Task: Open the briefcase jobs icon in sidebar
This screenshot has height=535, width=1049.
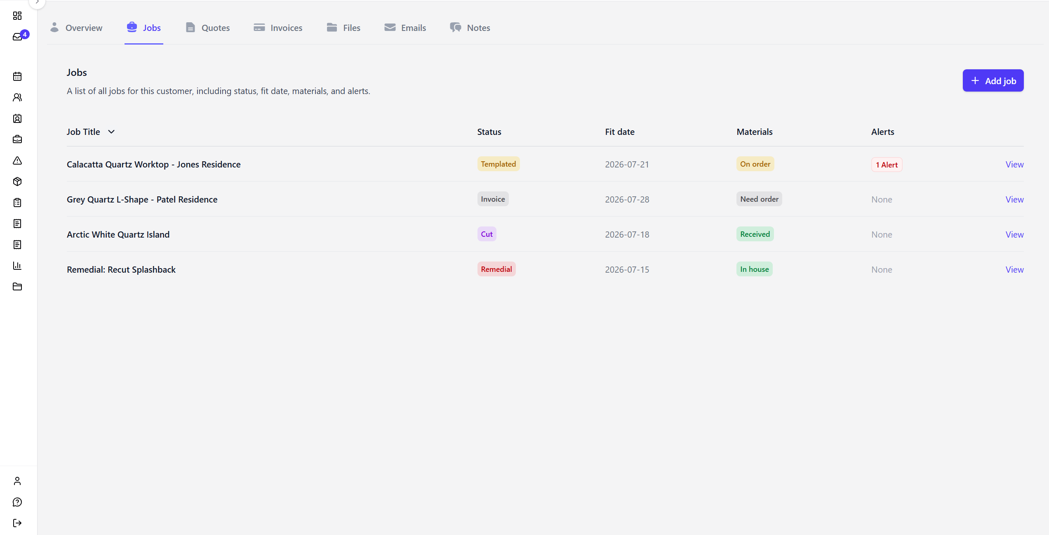Action: coord(17,139)
